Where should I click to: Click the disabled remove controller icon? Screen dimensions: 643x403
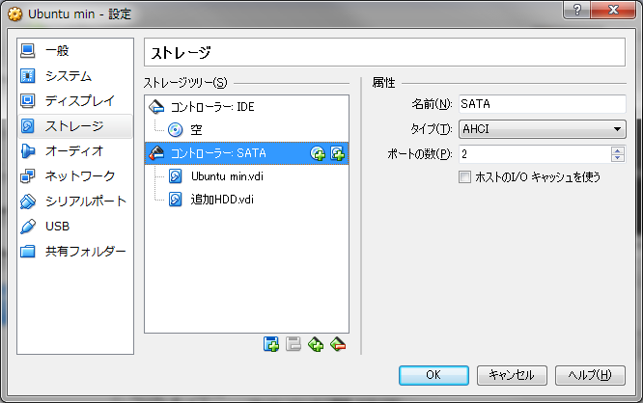click(294, 344)
